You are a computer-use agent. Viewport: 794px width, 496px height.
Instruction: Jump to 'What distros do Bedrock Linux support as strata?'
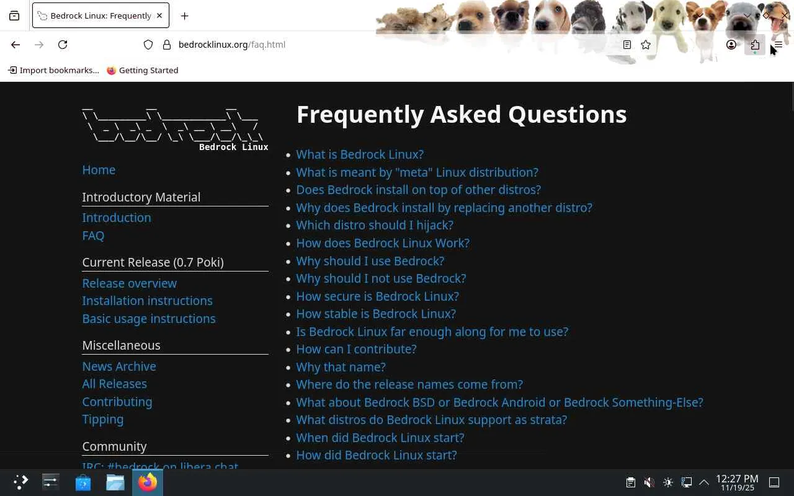[431, 420]
